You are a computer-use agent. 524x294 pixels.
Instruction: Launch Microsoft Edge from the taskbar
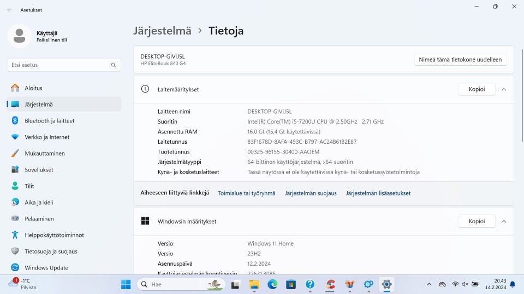pyautogui.click(x=272, y=284)
